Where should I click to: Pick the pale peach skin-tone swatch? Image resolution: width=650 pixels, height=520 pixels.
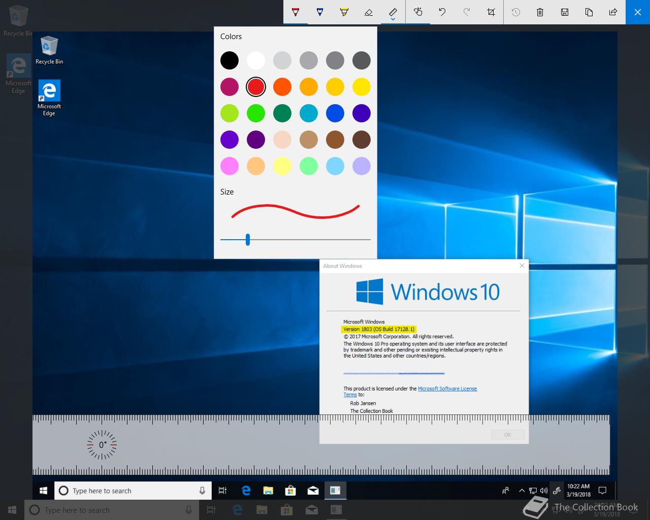coord(282,140)
